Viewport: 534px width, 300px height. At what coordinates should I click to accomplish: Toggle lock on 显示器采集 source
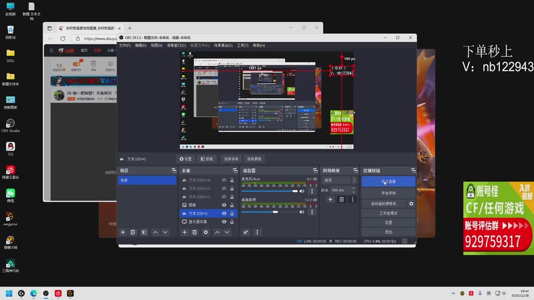[232, 221]
